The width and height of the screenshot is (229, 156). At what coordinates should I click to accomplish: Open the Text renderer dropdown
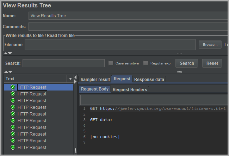pos(70,79)
